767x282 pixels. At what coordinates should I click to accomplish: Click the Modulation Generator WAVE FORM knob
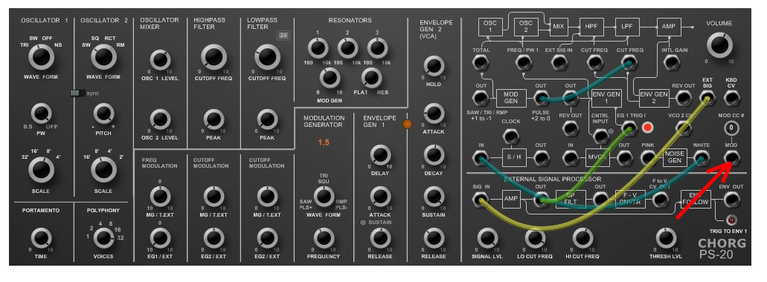tap(323, 196)
